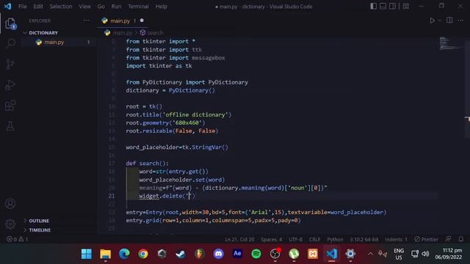Open the Explorer view in activity bar

click(10, 23)
